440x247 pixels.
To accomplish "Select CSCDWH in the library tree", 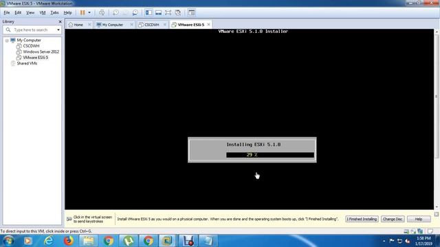I will 31,46.
